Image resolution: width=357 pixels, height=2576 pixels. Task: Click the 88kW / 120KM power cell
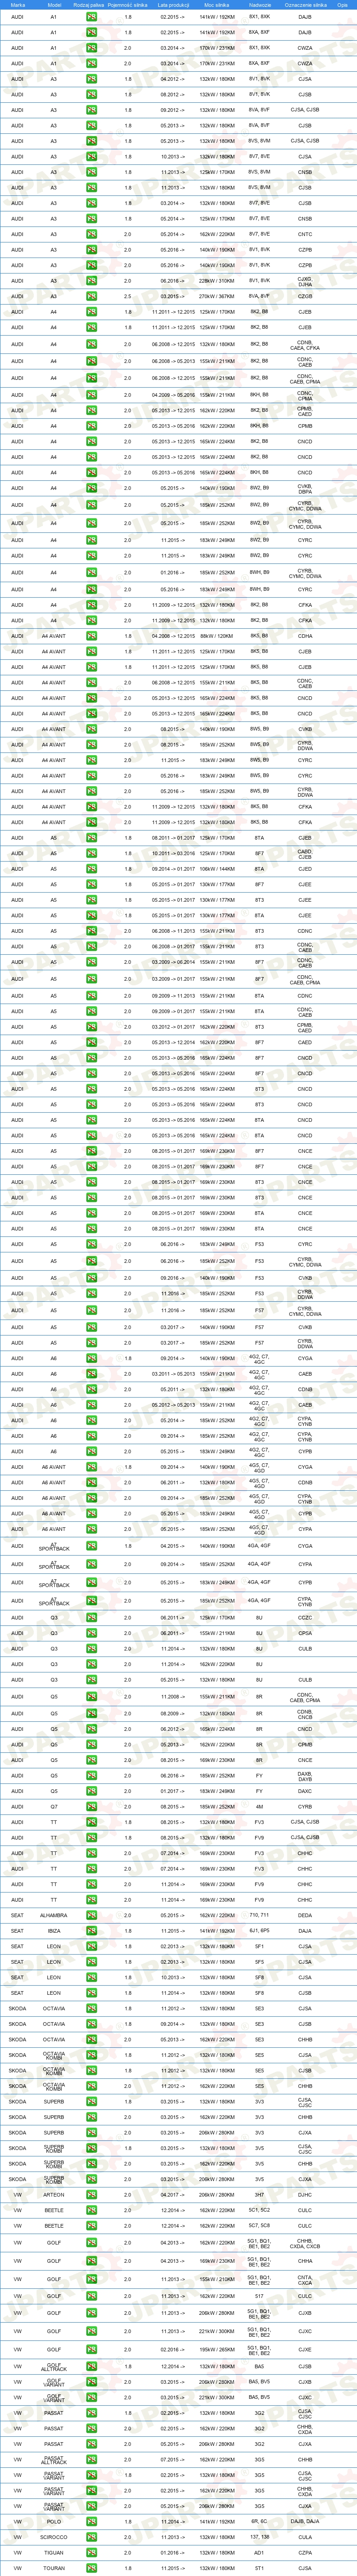(216, 636)
